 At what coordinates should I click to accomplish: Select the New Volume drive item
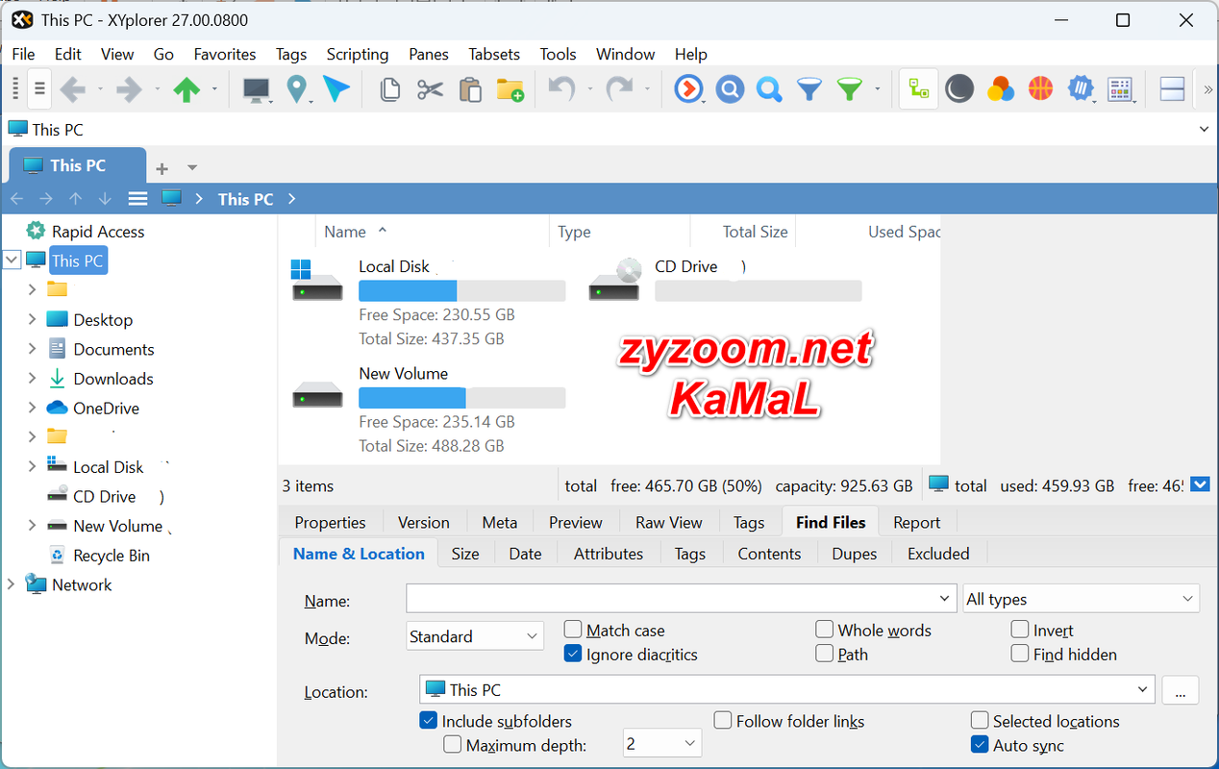click(x=429, y=409)
